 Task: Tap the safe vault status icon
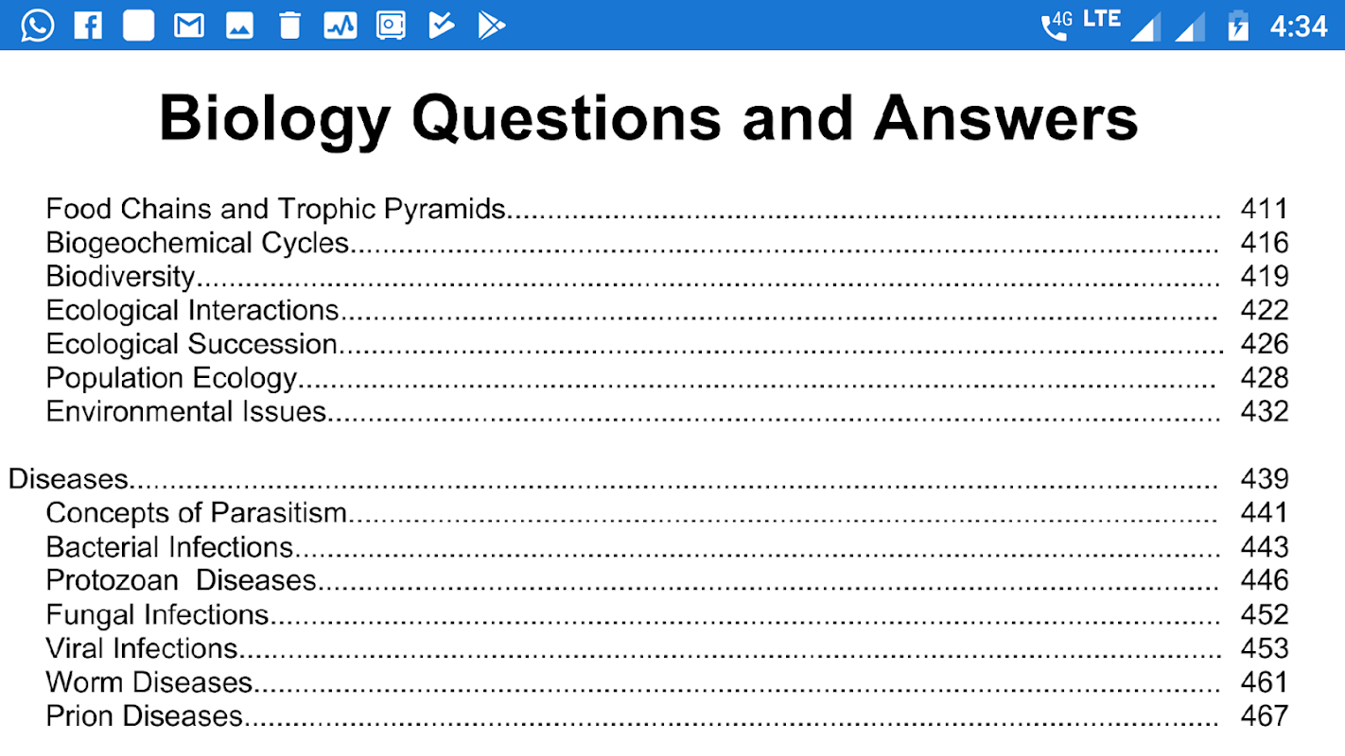click(391, 26)
